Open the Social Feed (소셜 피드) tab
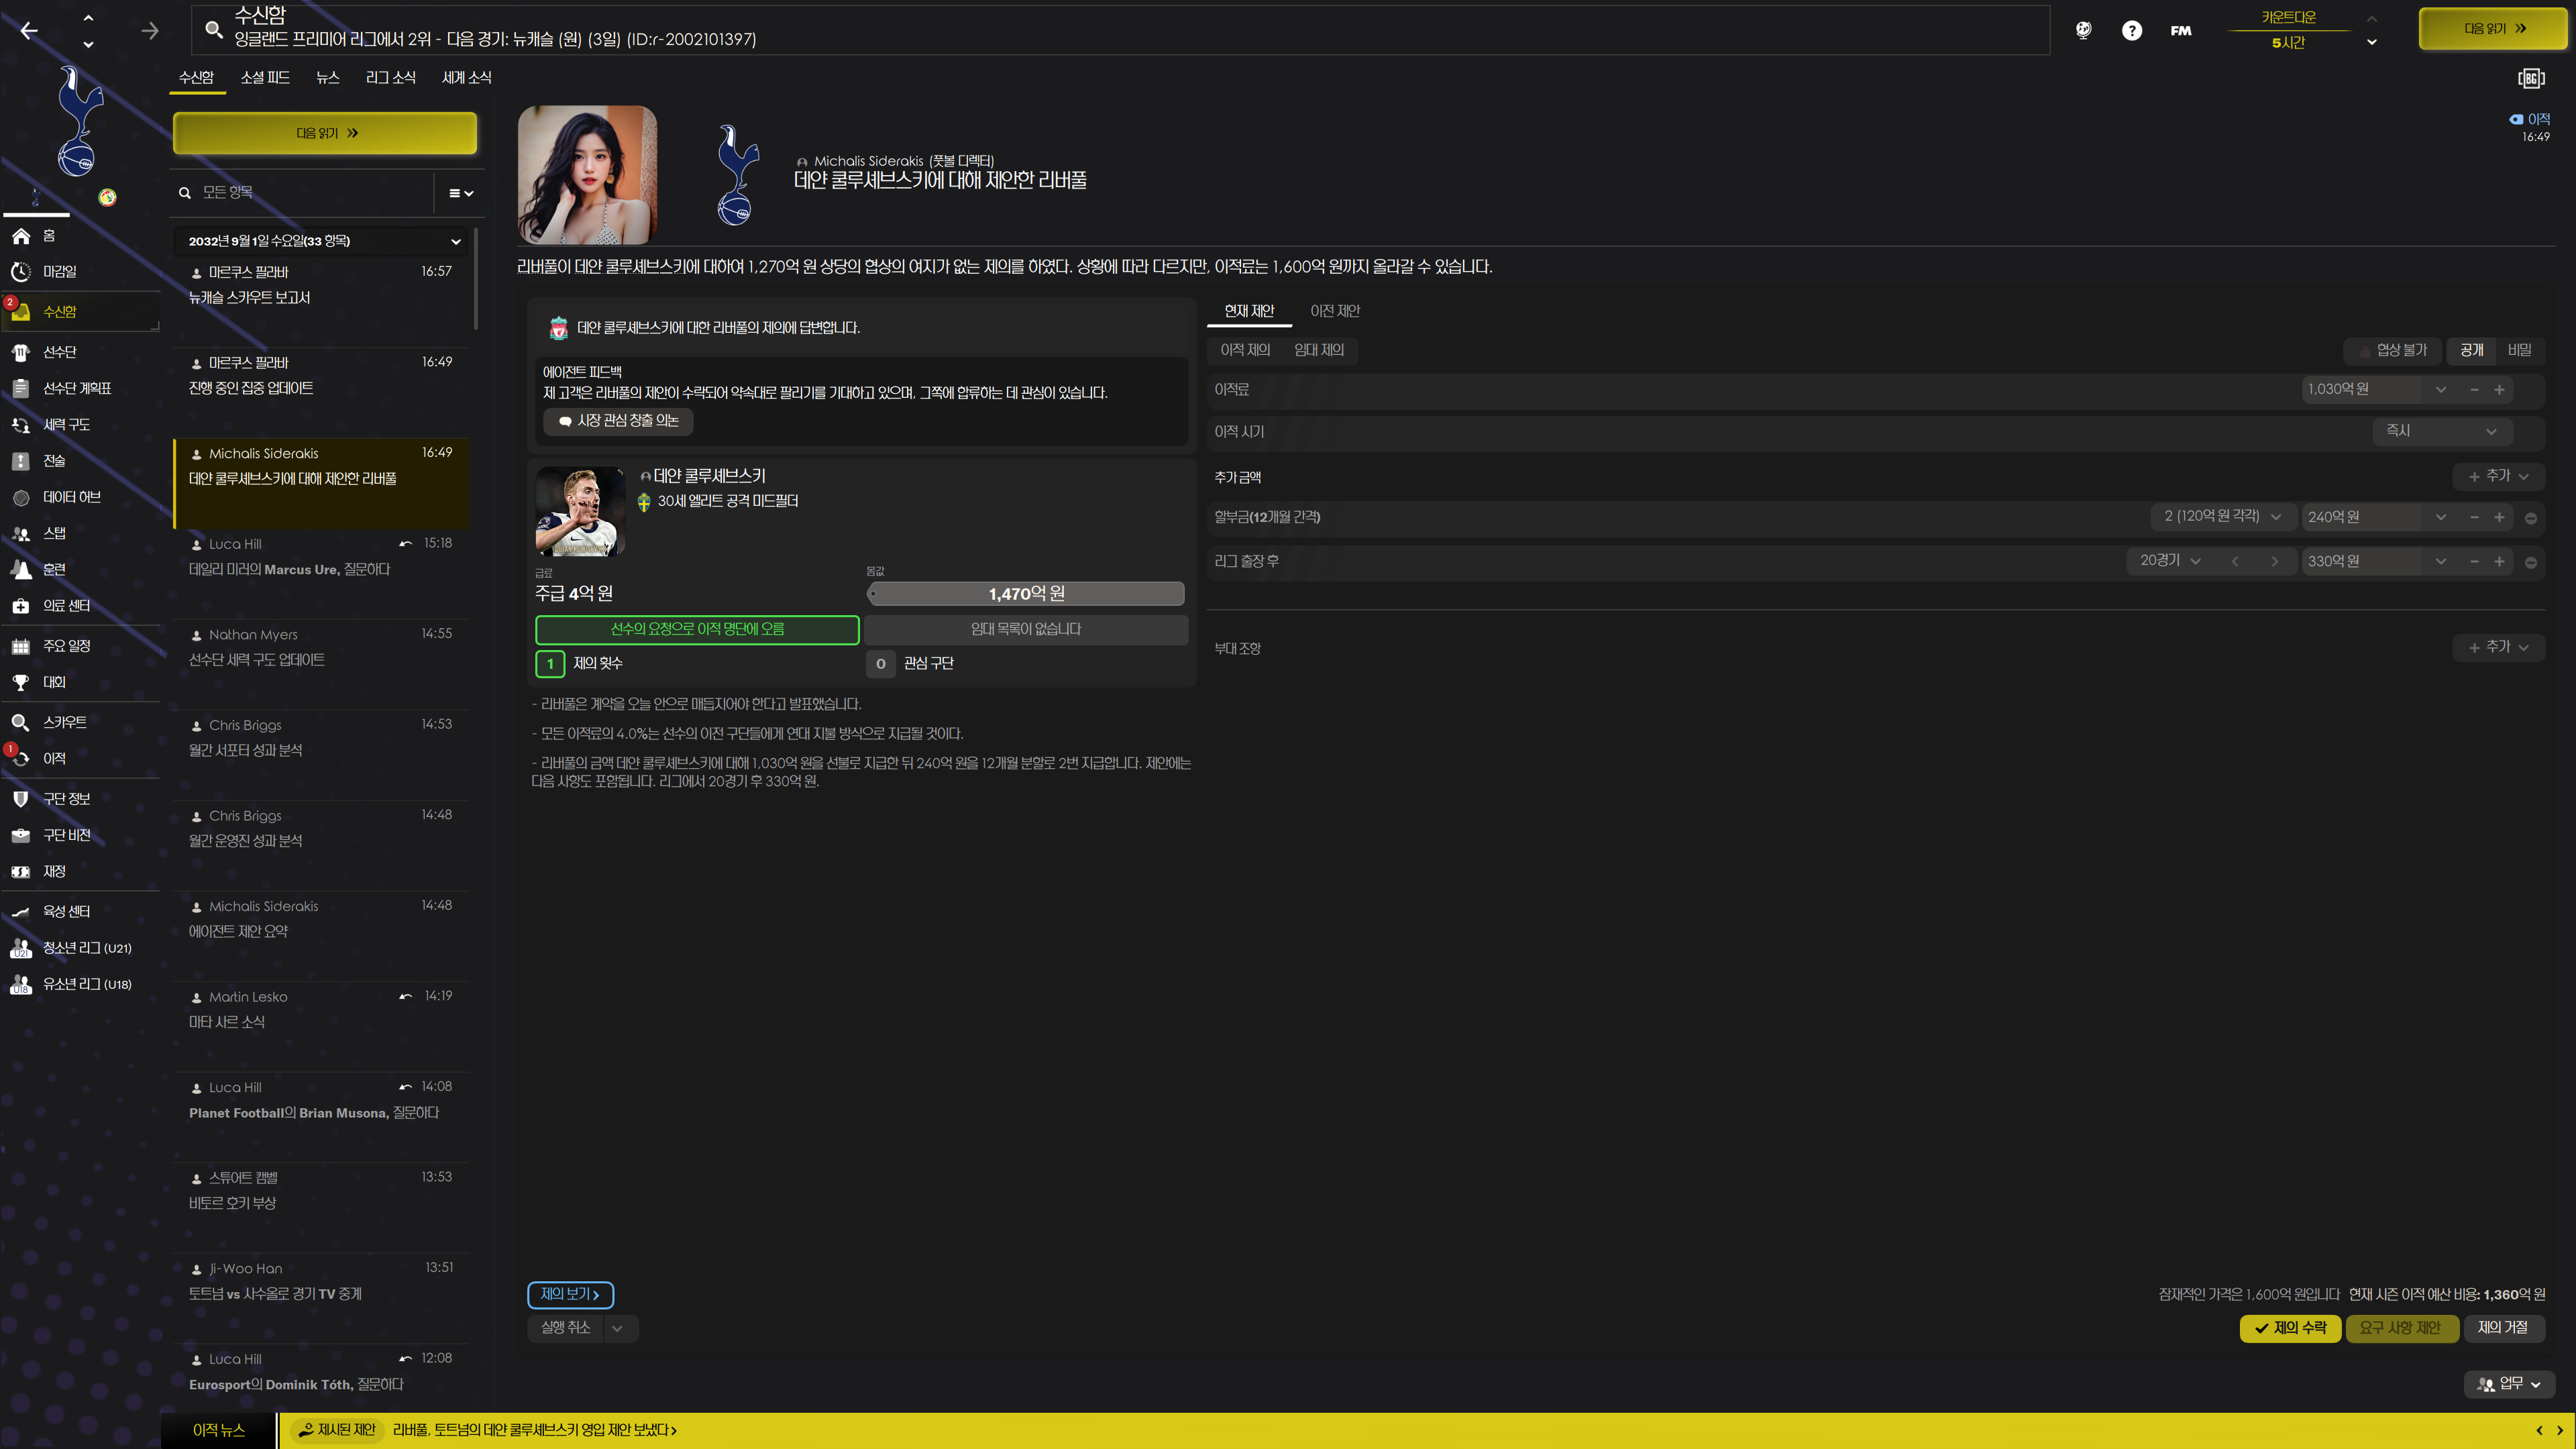The height and width of the screenshot is (1449, 2576). pos(265,78)
